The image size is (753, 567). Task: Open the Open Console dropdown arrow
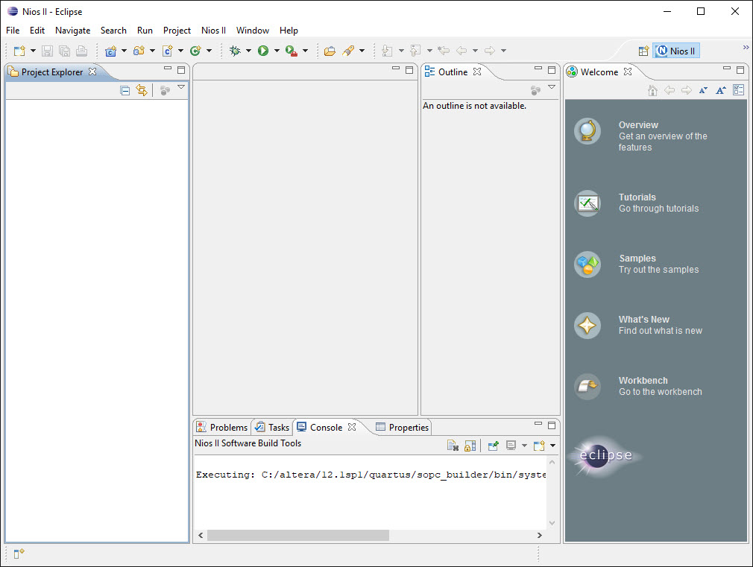pyautogui.click(x=552, y=446)
